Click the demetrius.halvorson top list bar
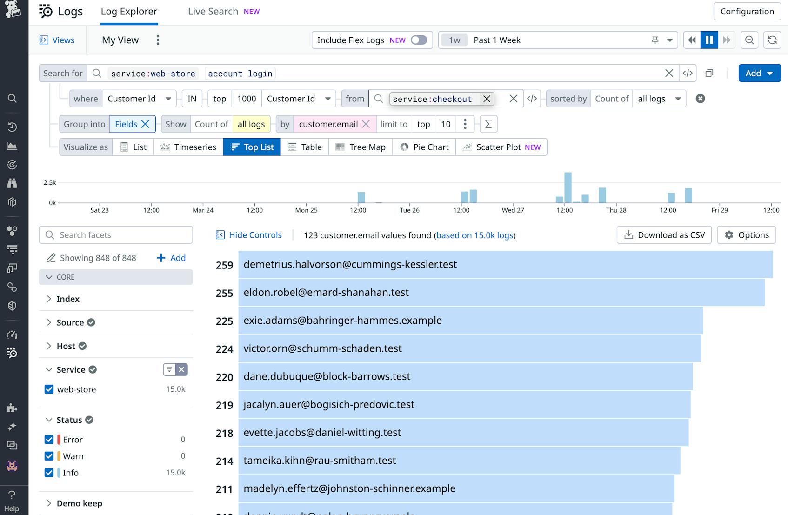Image resolution: width=788 pixels, height=515 pixels. (465, 264)
